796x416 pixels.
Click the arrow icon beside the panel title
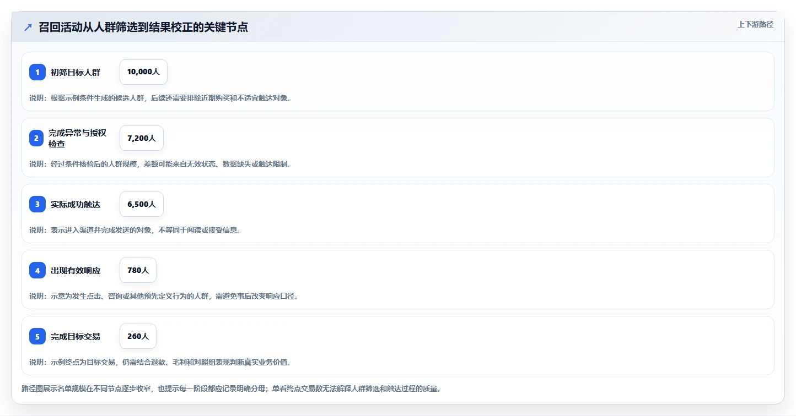[28, 27]
